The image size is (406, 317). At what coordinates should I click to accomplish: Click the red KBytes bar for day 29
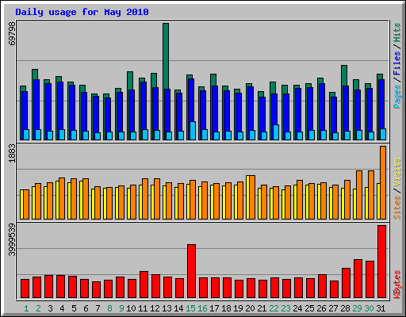pyautogui.click(x=358, y=279)
